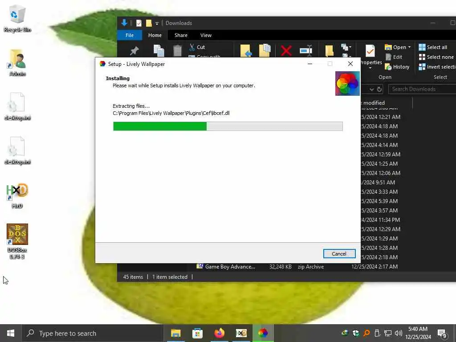
Task: Expand the Properties dropdown arrow
Action: click(x=370, y=68)
